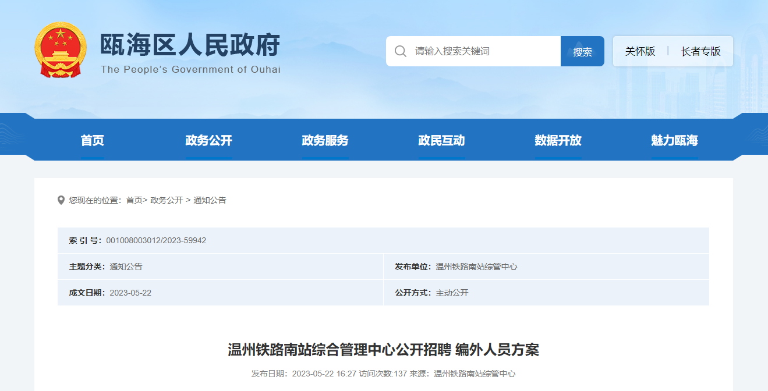Select 政民互动 in the navigation bar
The width and height of the screenshot is (768, 391).
[x=441, y=140]
